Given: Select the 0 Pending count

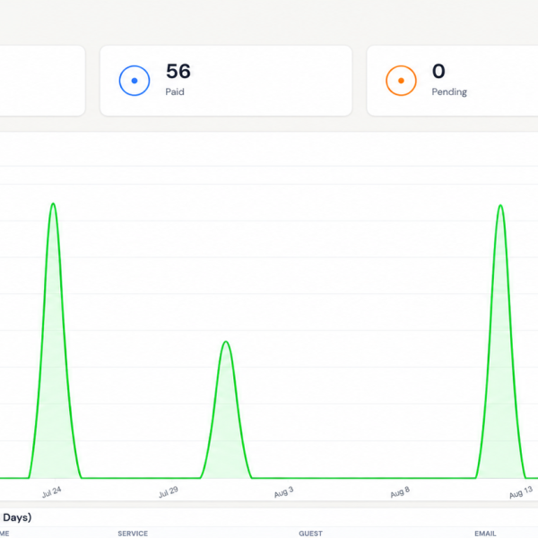Looking at the screenshot, I should point(438,71).
